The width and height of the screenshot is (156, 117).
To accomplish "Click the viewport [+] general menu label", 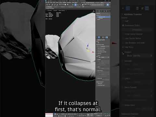I will 46,10.
